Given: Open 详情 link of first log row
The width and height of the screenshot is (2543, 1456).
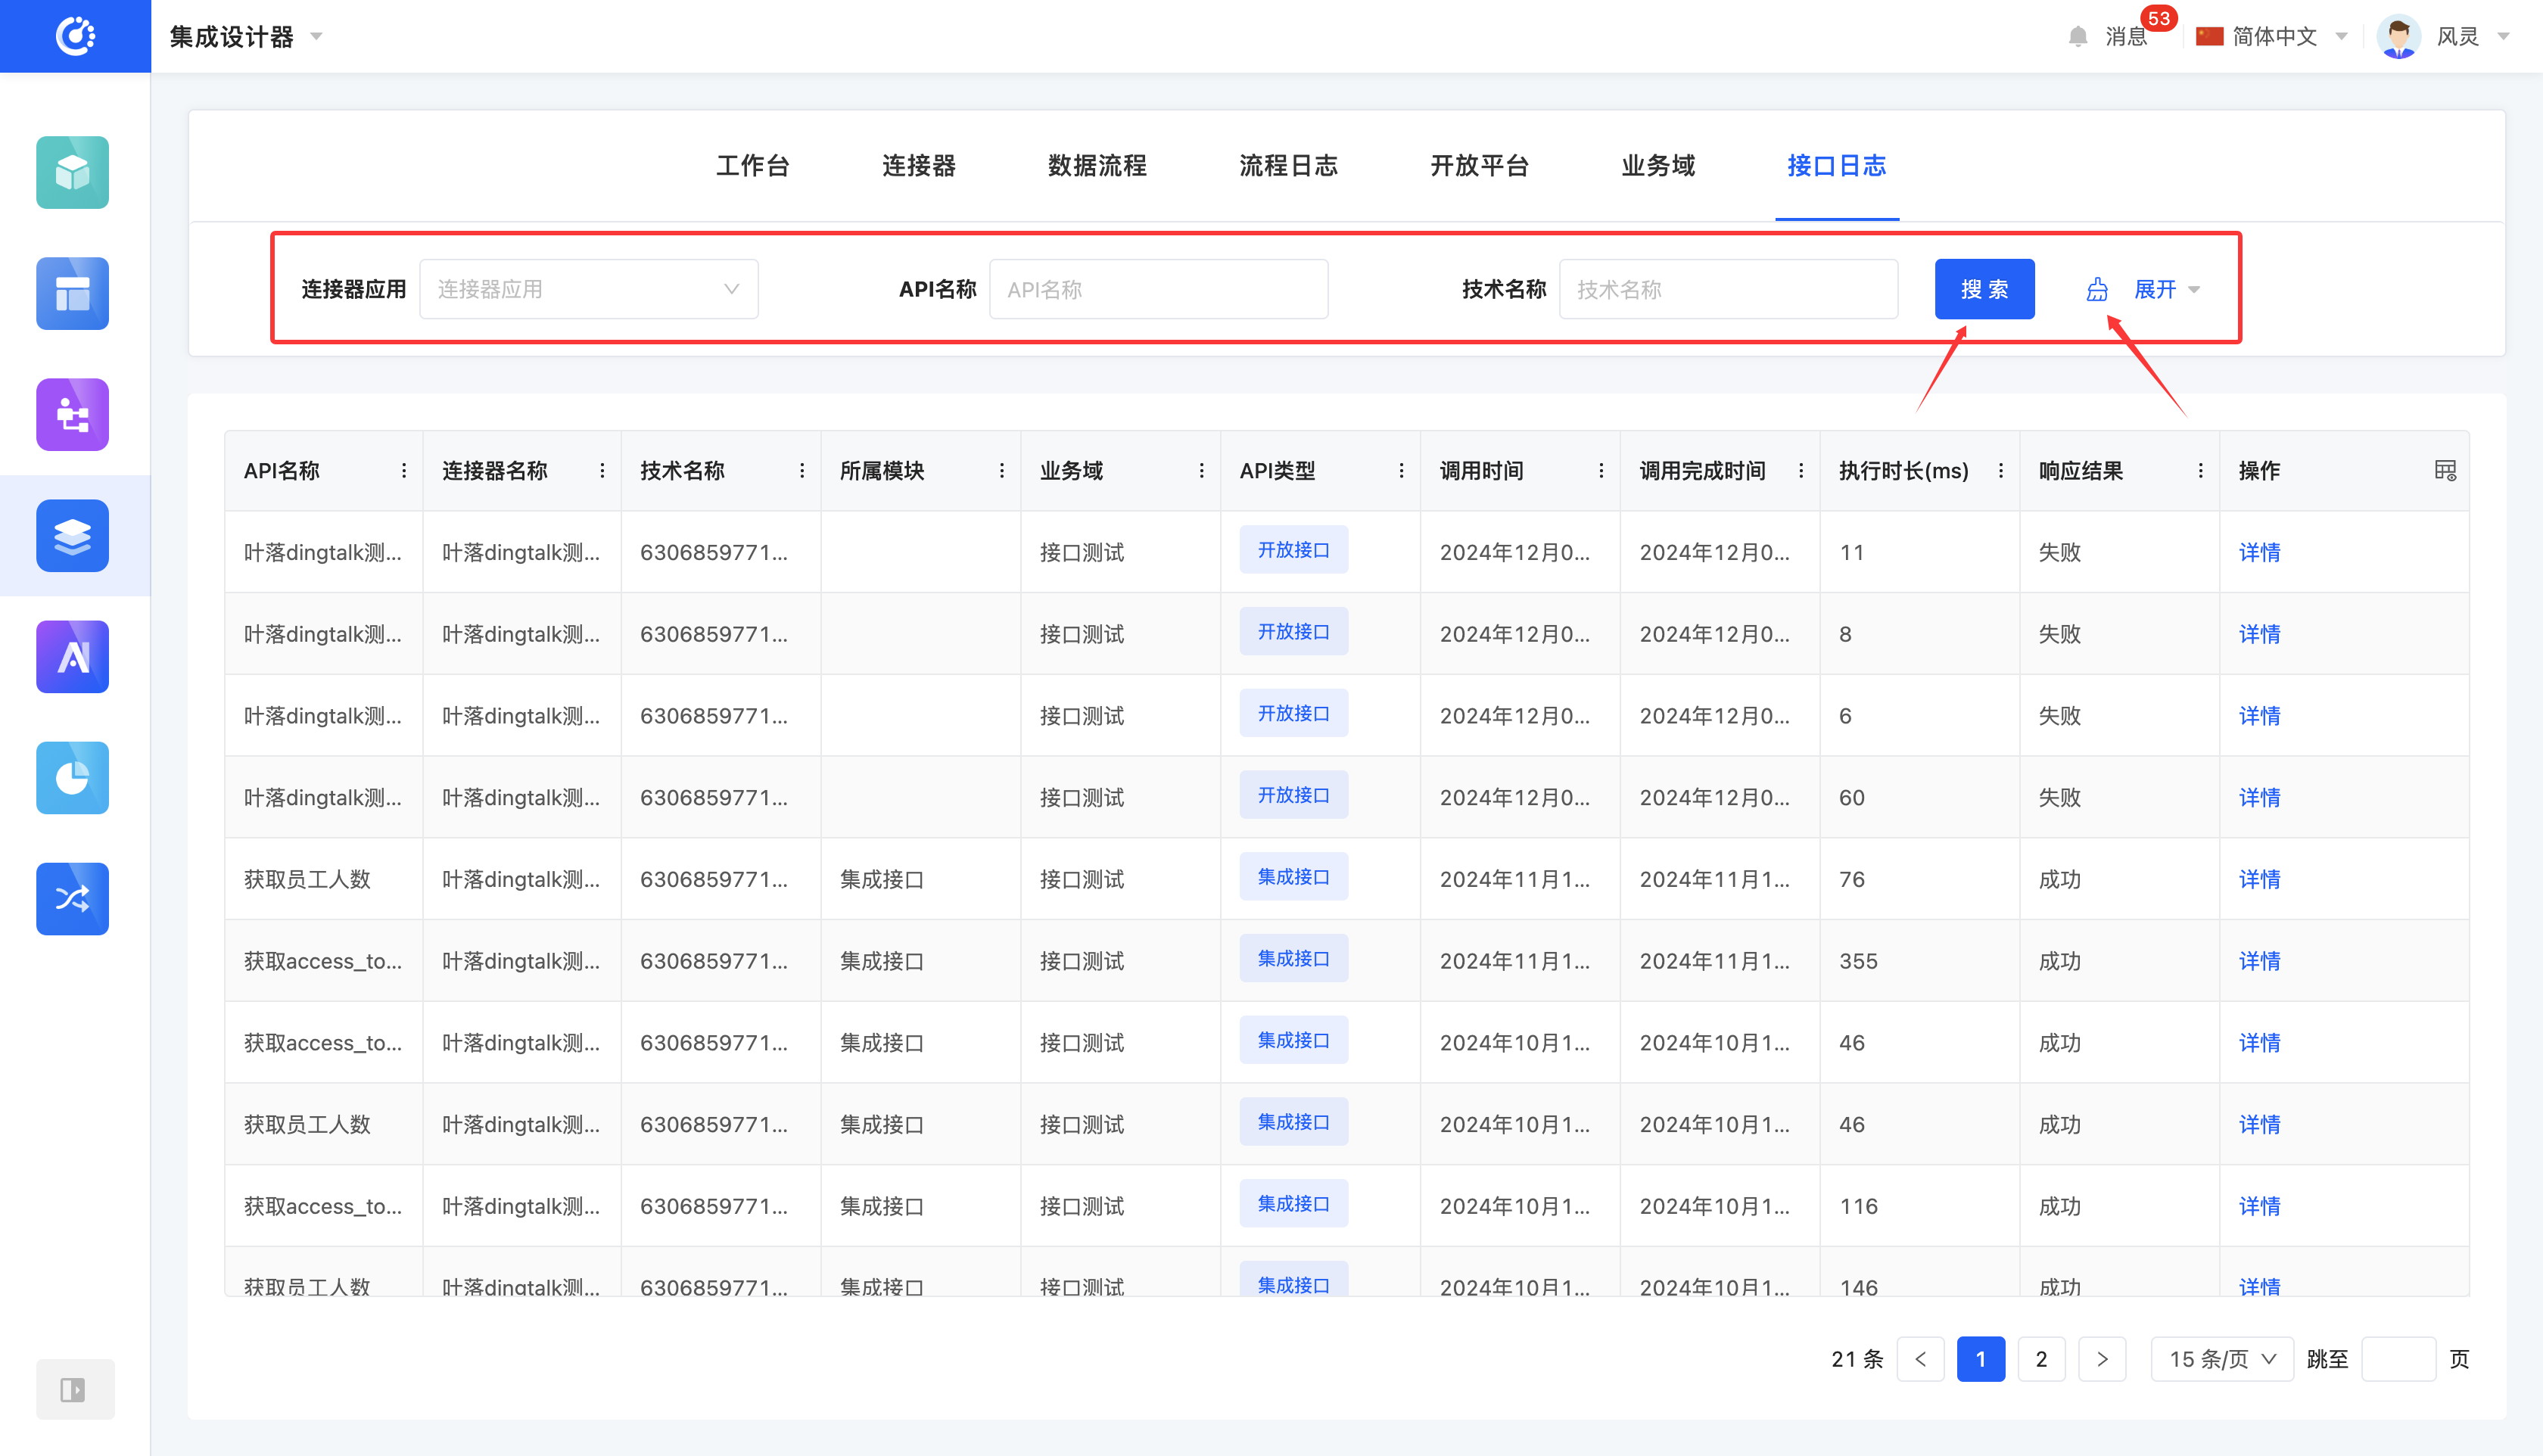Looking at the screenshot, I should pos(2259,552).
